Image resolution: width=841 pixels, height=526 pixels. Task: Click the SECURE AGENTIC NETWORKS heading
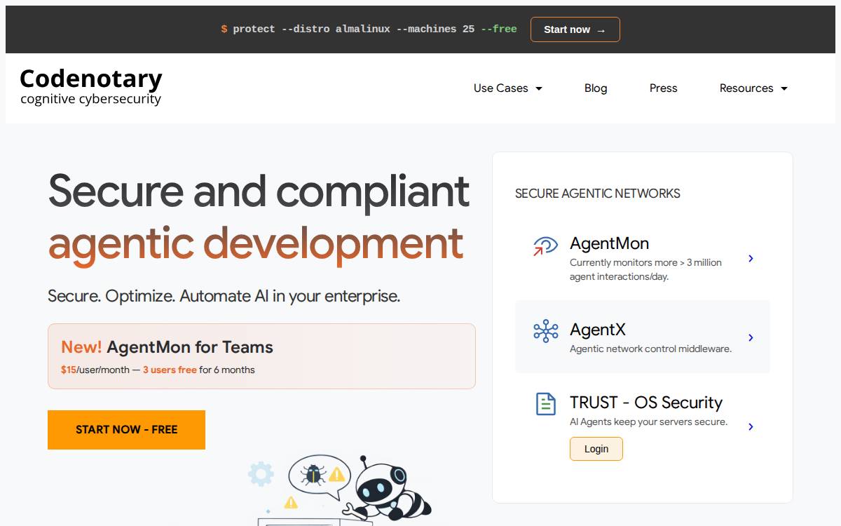[x=597, y=194]
